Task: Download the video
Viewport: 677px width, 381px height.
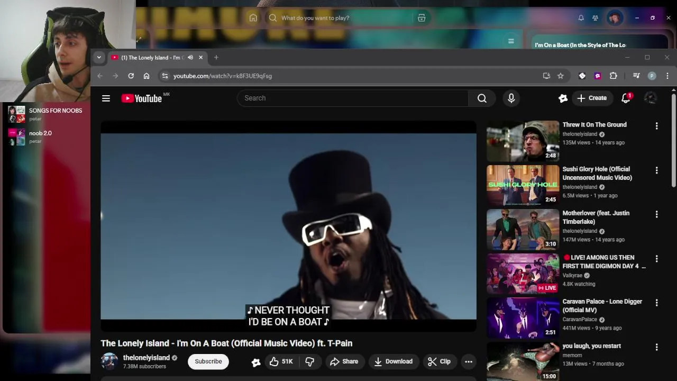Action: [393, 361]
